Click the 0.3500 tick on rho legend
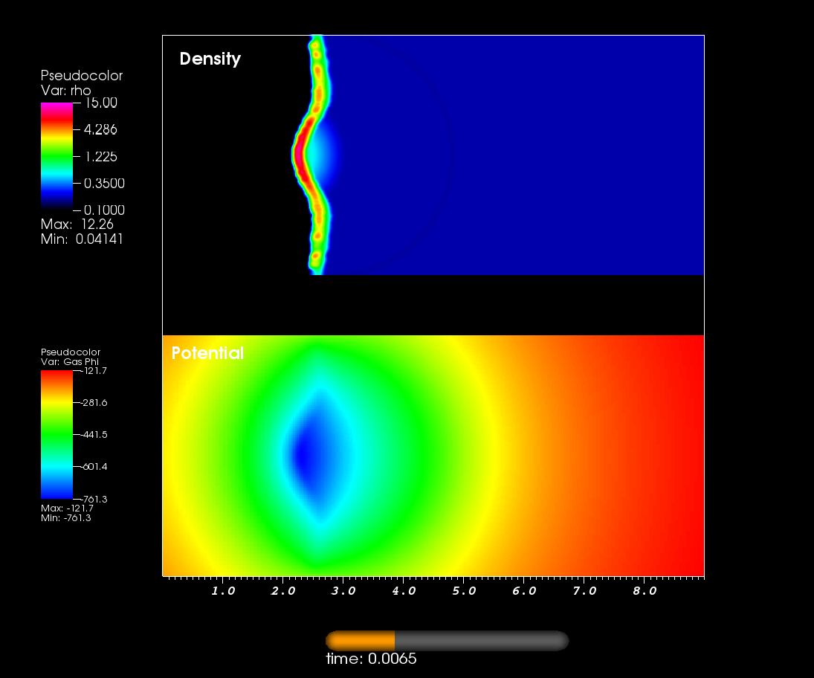 104,184
